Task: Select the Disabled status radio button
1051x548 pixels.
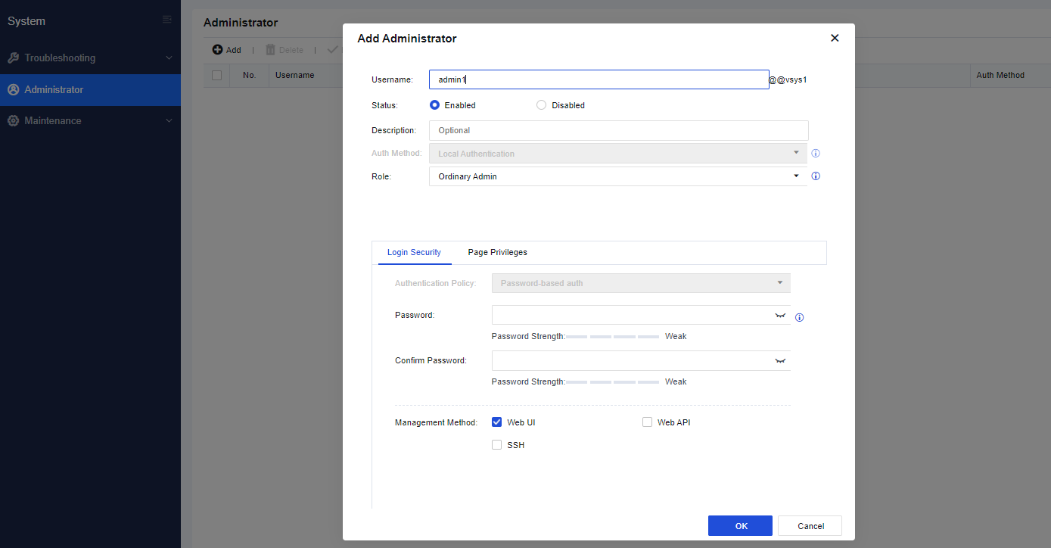Action: coord(541,105)
